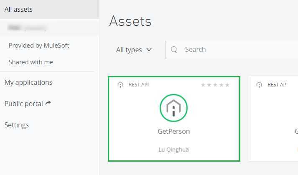
Task: Click the Public portal external arrow icon
Action: [x=48, y=103]
